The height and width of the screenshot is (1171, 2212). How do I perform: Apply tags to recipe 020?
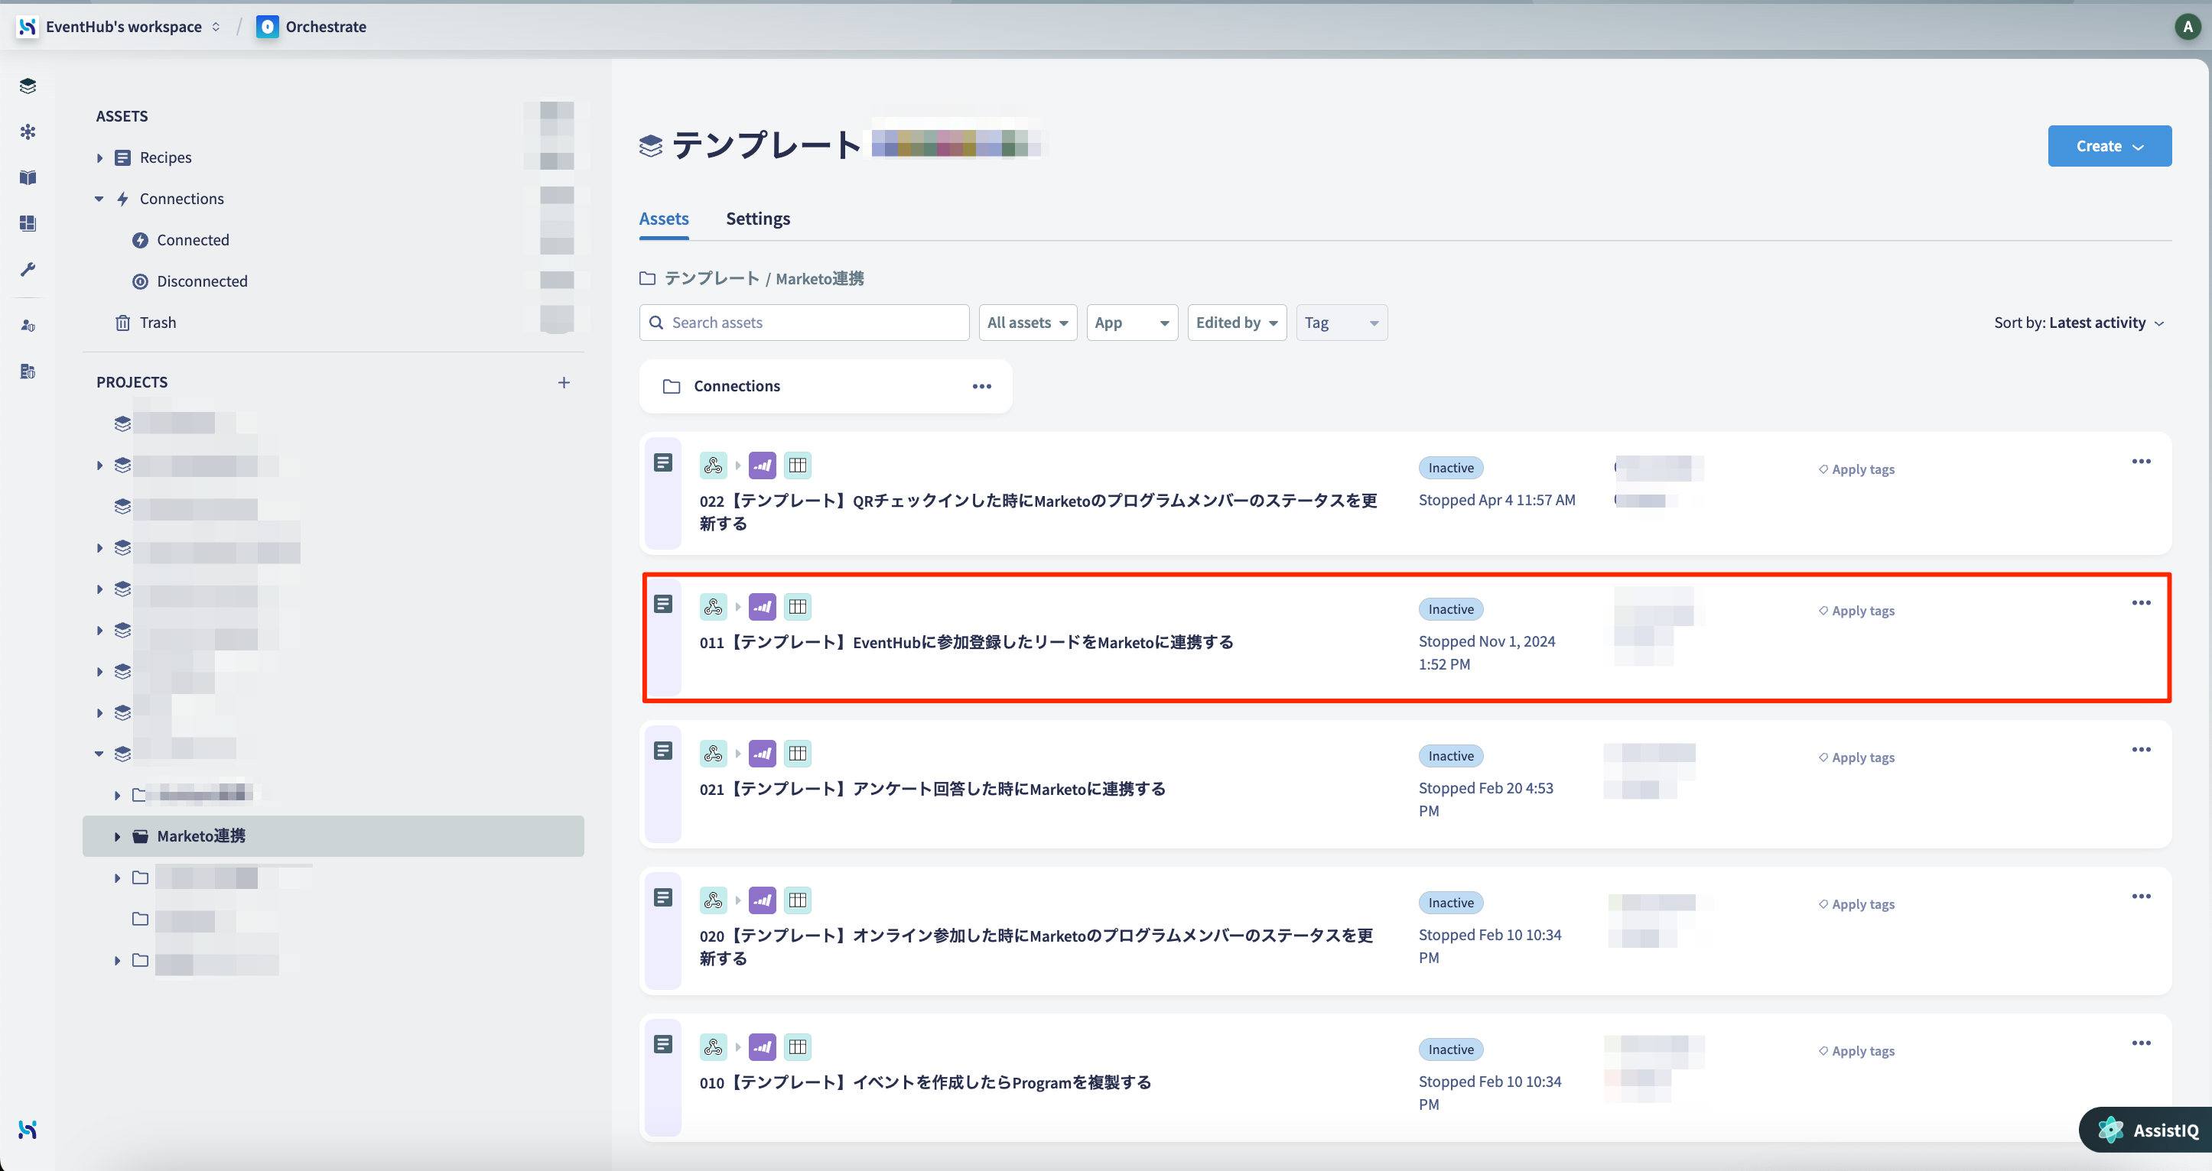coord(1856,904)
